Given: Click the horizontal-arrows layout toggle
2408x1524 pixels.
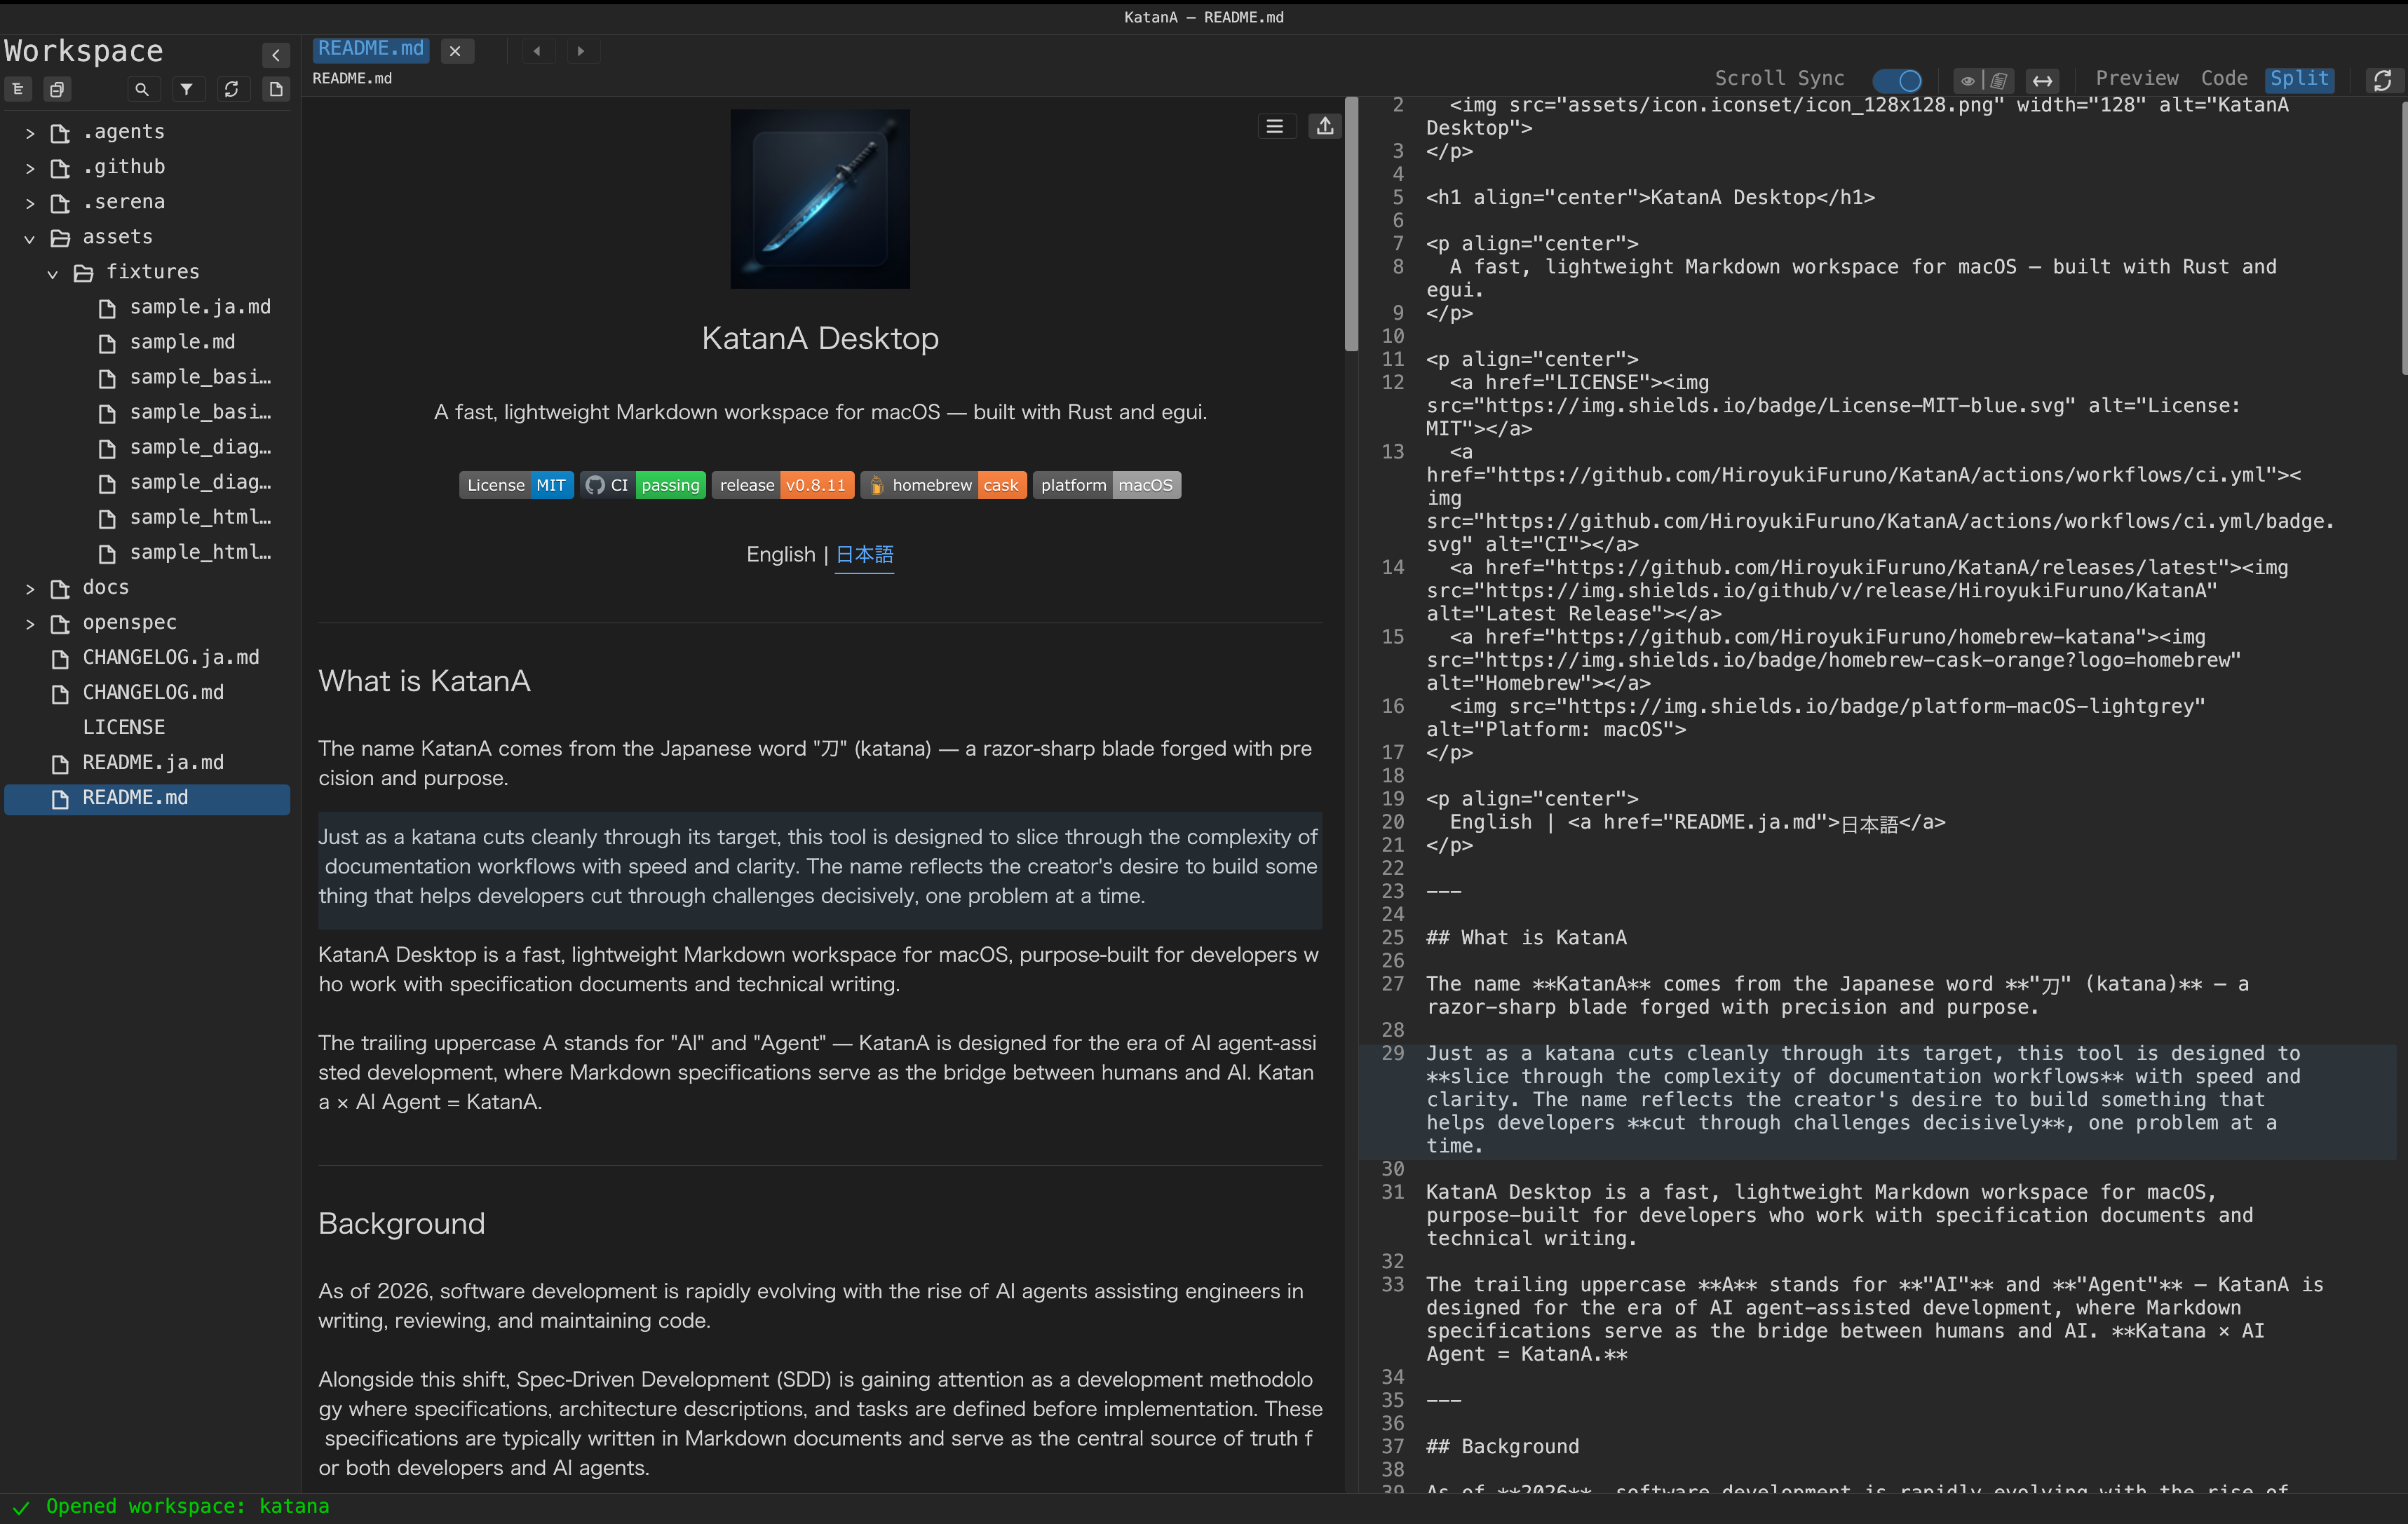Looking at the screenshot, I should [x=2043, y=81].
